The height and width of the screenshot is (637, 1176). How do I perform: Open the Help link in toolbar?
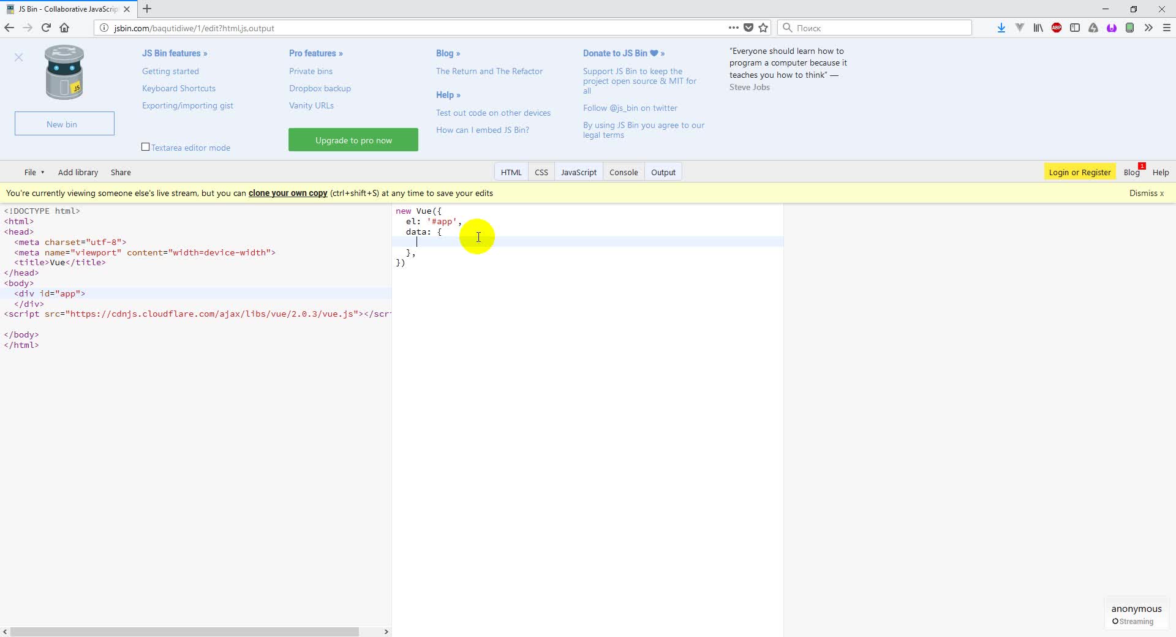tap(1161, 172)
